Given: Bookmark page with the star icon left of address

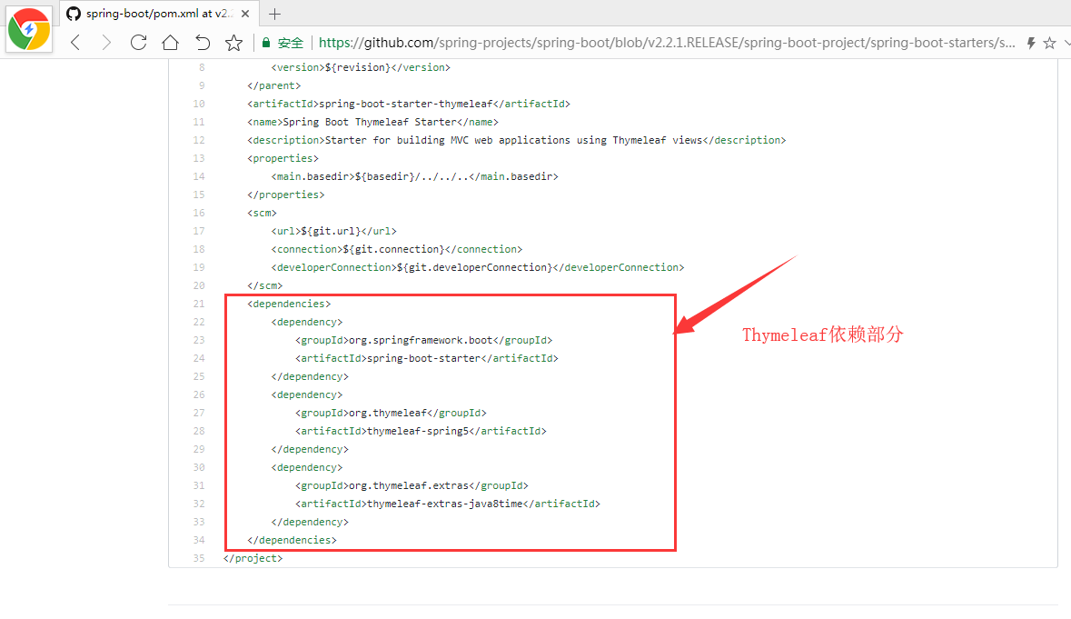Looking at the screenshot, I should 233,43.
